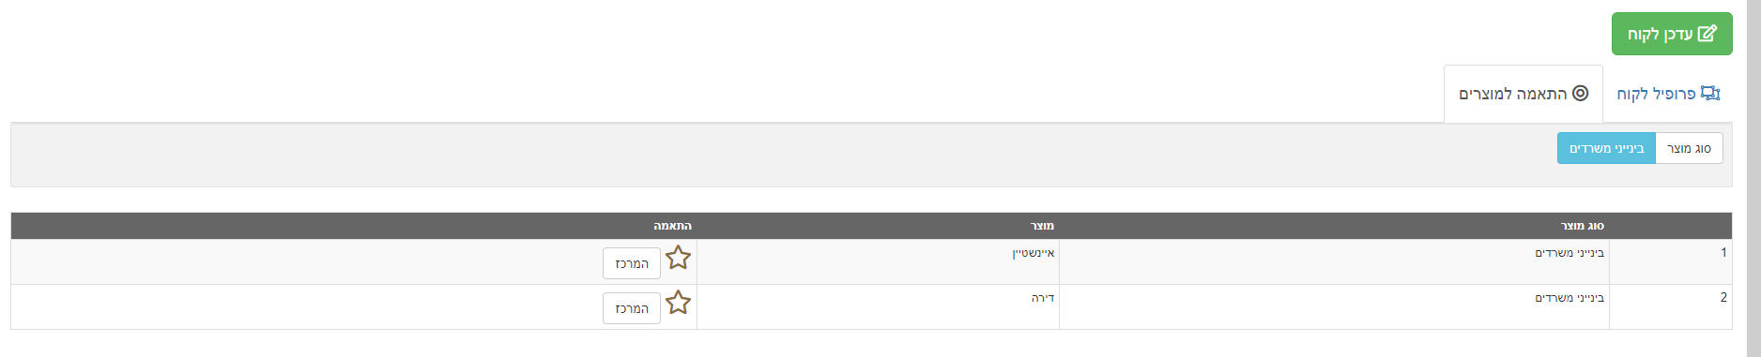Click the pencil edit icon on the green button
The image size is (1761, 357).
coord(1707,34)
